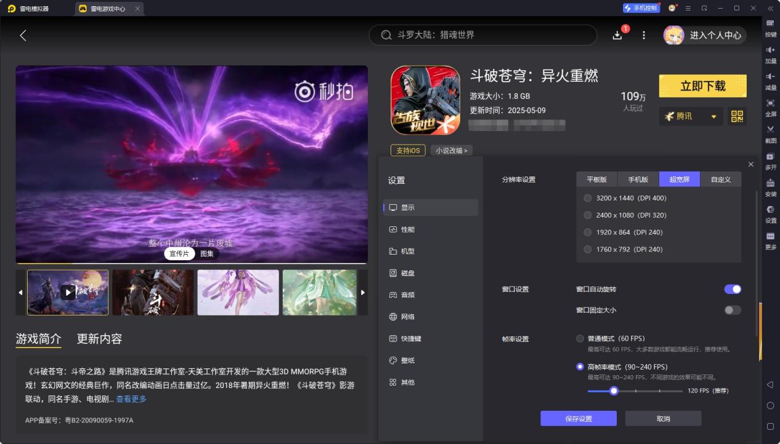Open the 磁盘 settings section
Image resolution: width=780 pixels, height=444 pixels.
click(431, 273)
